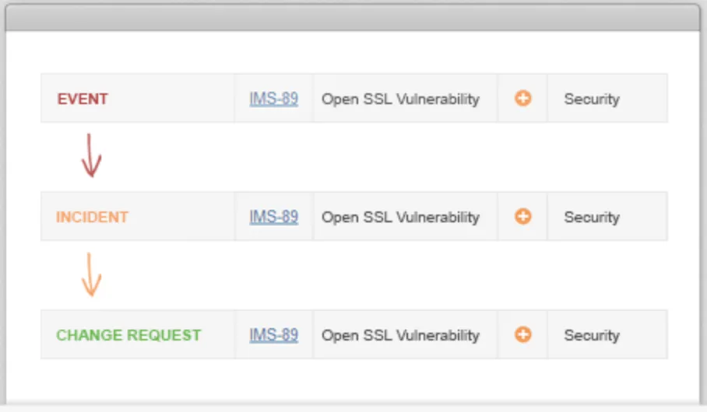Click Open SSL Vulnerability in EVENT row
The width and height of the screenshot is (707, 412).
click(x=400, y=99)
